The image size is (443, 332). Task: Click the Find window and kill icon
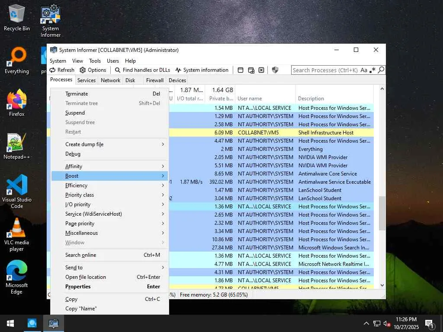[261, 70]
